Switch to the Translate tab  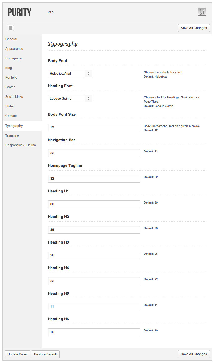click(12, 136)
